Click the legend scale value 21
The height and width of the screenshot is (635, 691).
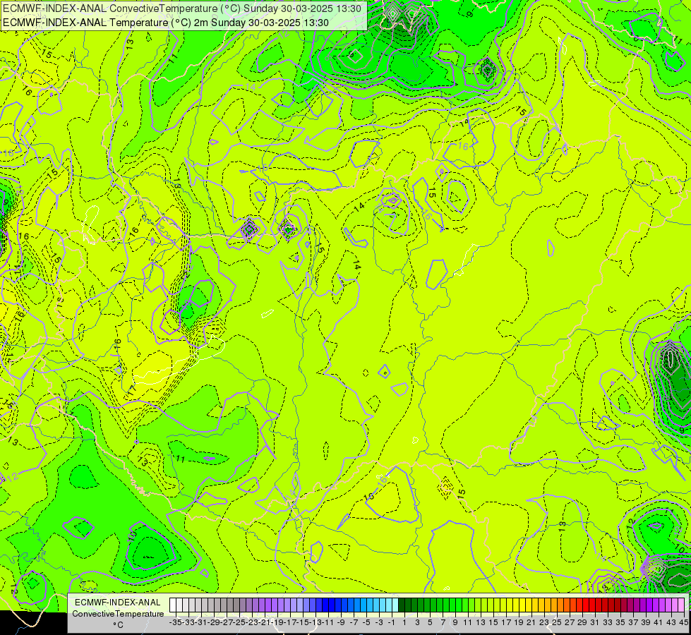tap(532, 622)
